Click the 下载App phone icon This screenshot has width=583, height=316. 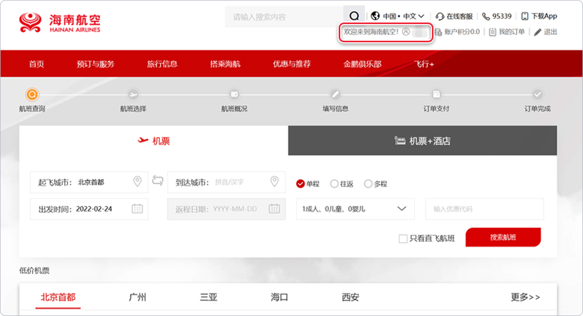pyautogui.click(x=525, y=16)
